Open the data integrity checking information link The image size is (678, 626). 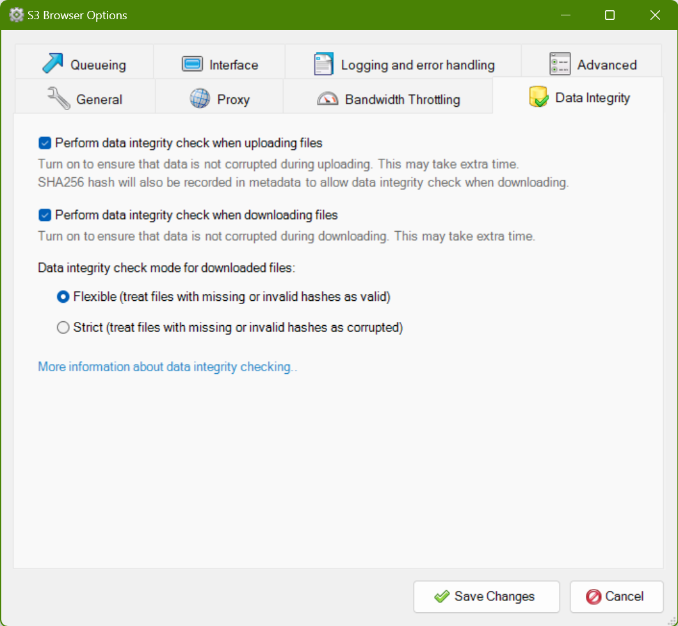(x=167, y=366)
